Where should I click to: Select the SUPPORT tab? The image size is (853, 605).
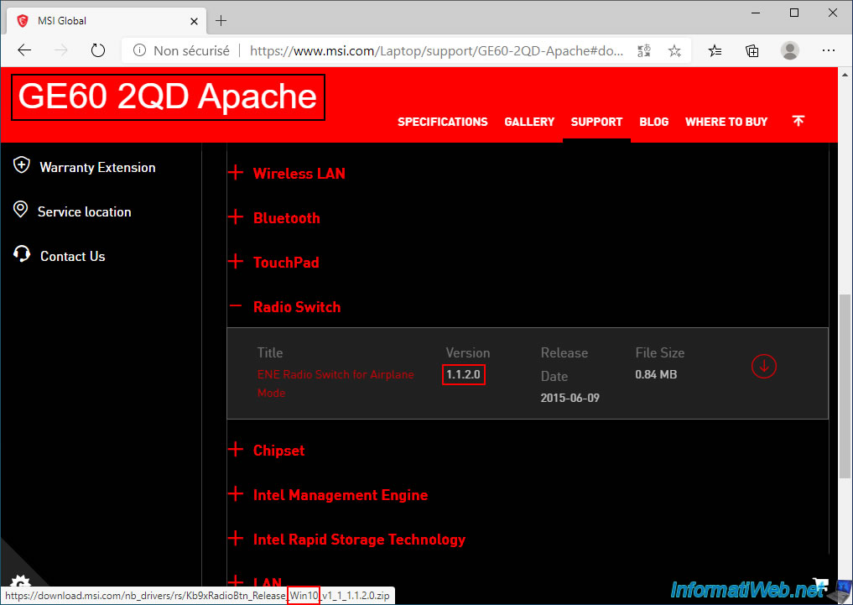coord(597,122)
